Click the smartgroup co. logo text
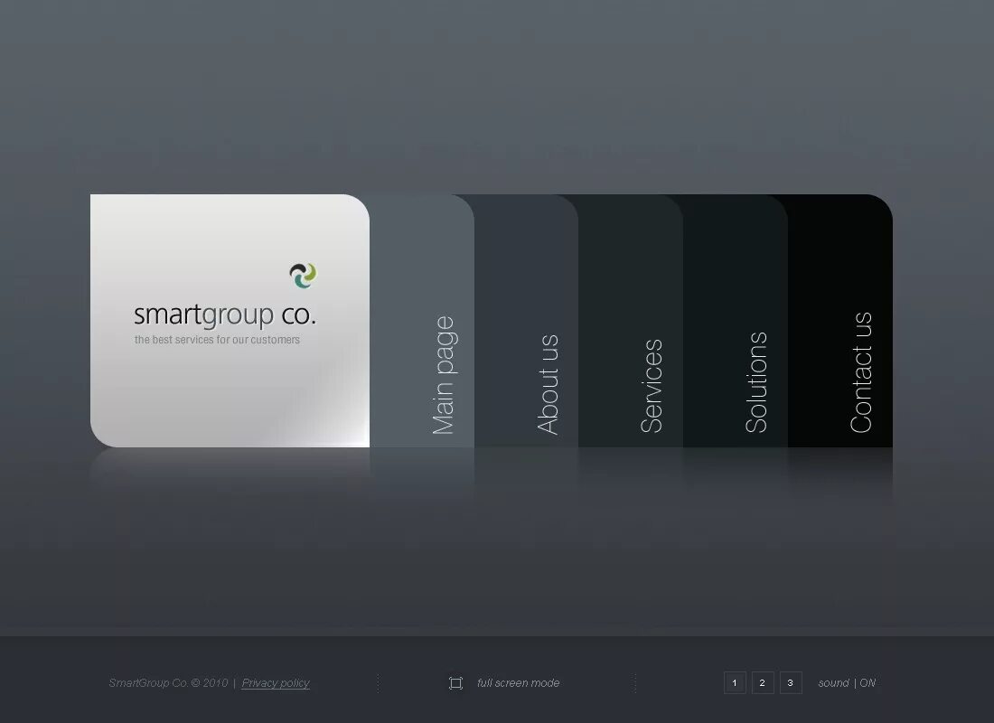This screenshot has height=723, width=994. (224, 315)
